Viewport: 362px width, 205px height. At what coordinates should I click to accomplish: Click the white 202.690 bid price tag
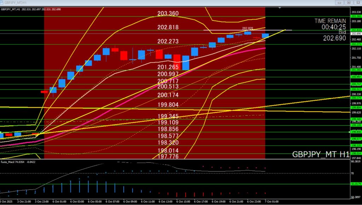tap(356, 34)
